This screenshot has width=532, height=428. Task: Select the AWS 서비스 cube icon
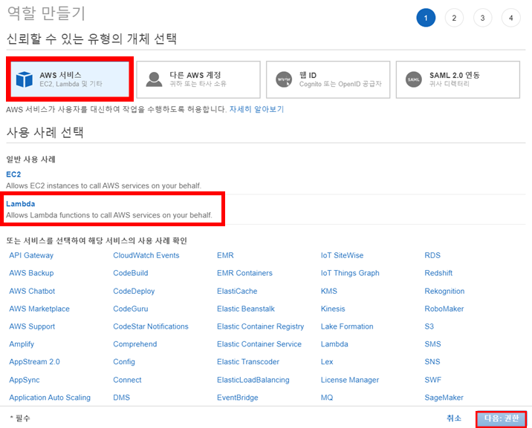pyautogui.click(x=24, y=79)
